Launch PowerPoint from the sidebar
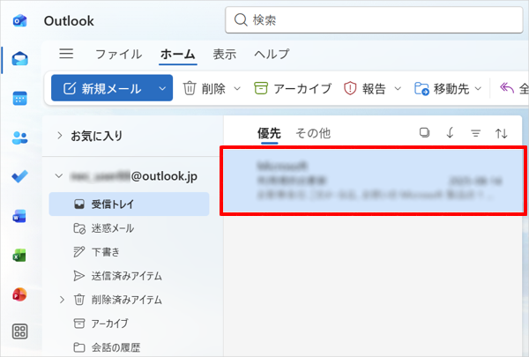 coord(19,294)
